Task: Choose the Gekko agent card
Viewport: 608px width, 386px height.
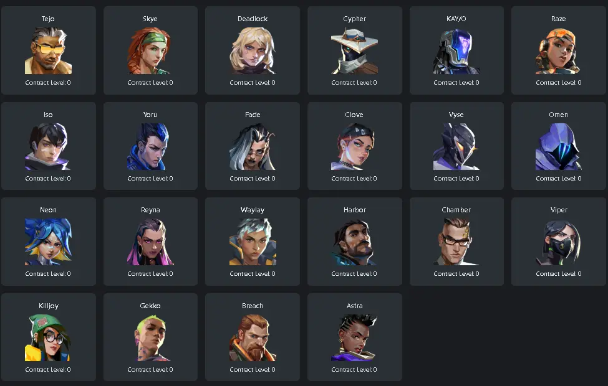Action: [x=150, y=337]
